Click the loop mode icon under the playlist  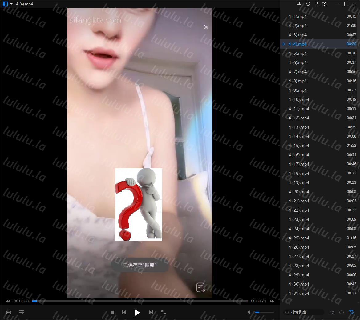click(x=342, y=312)
